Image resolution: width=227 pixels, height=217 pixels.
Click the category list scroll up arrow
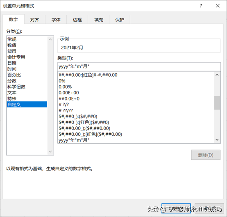click(x=50, y=39)
